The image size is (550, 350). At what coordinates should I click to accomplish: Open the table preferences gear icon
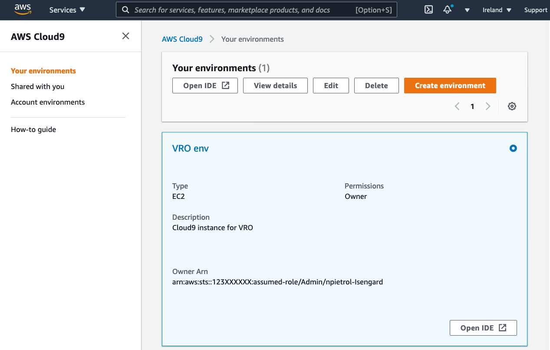pos(512,106)
